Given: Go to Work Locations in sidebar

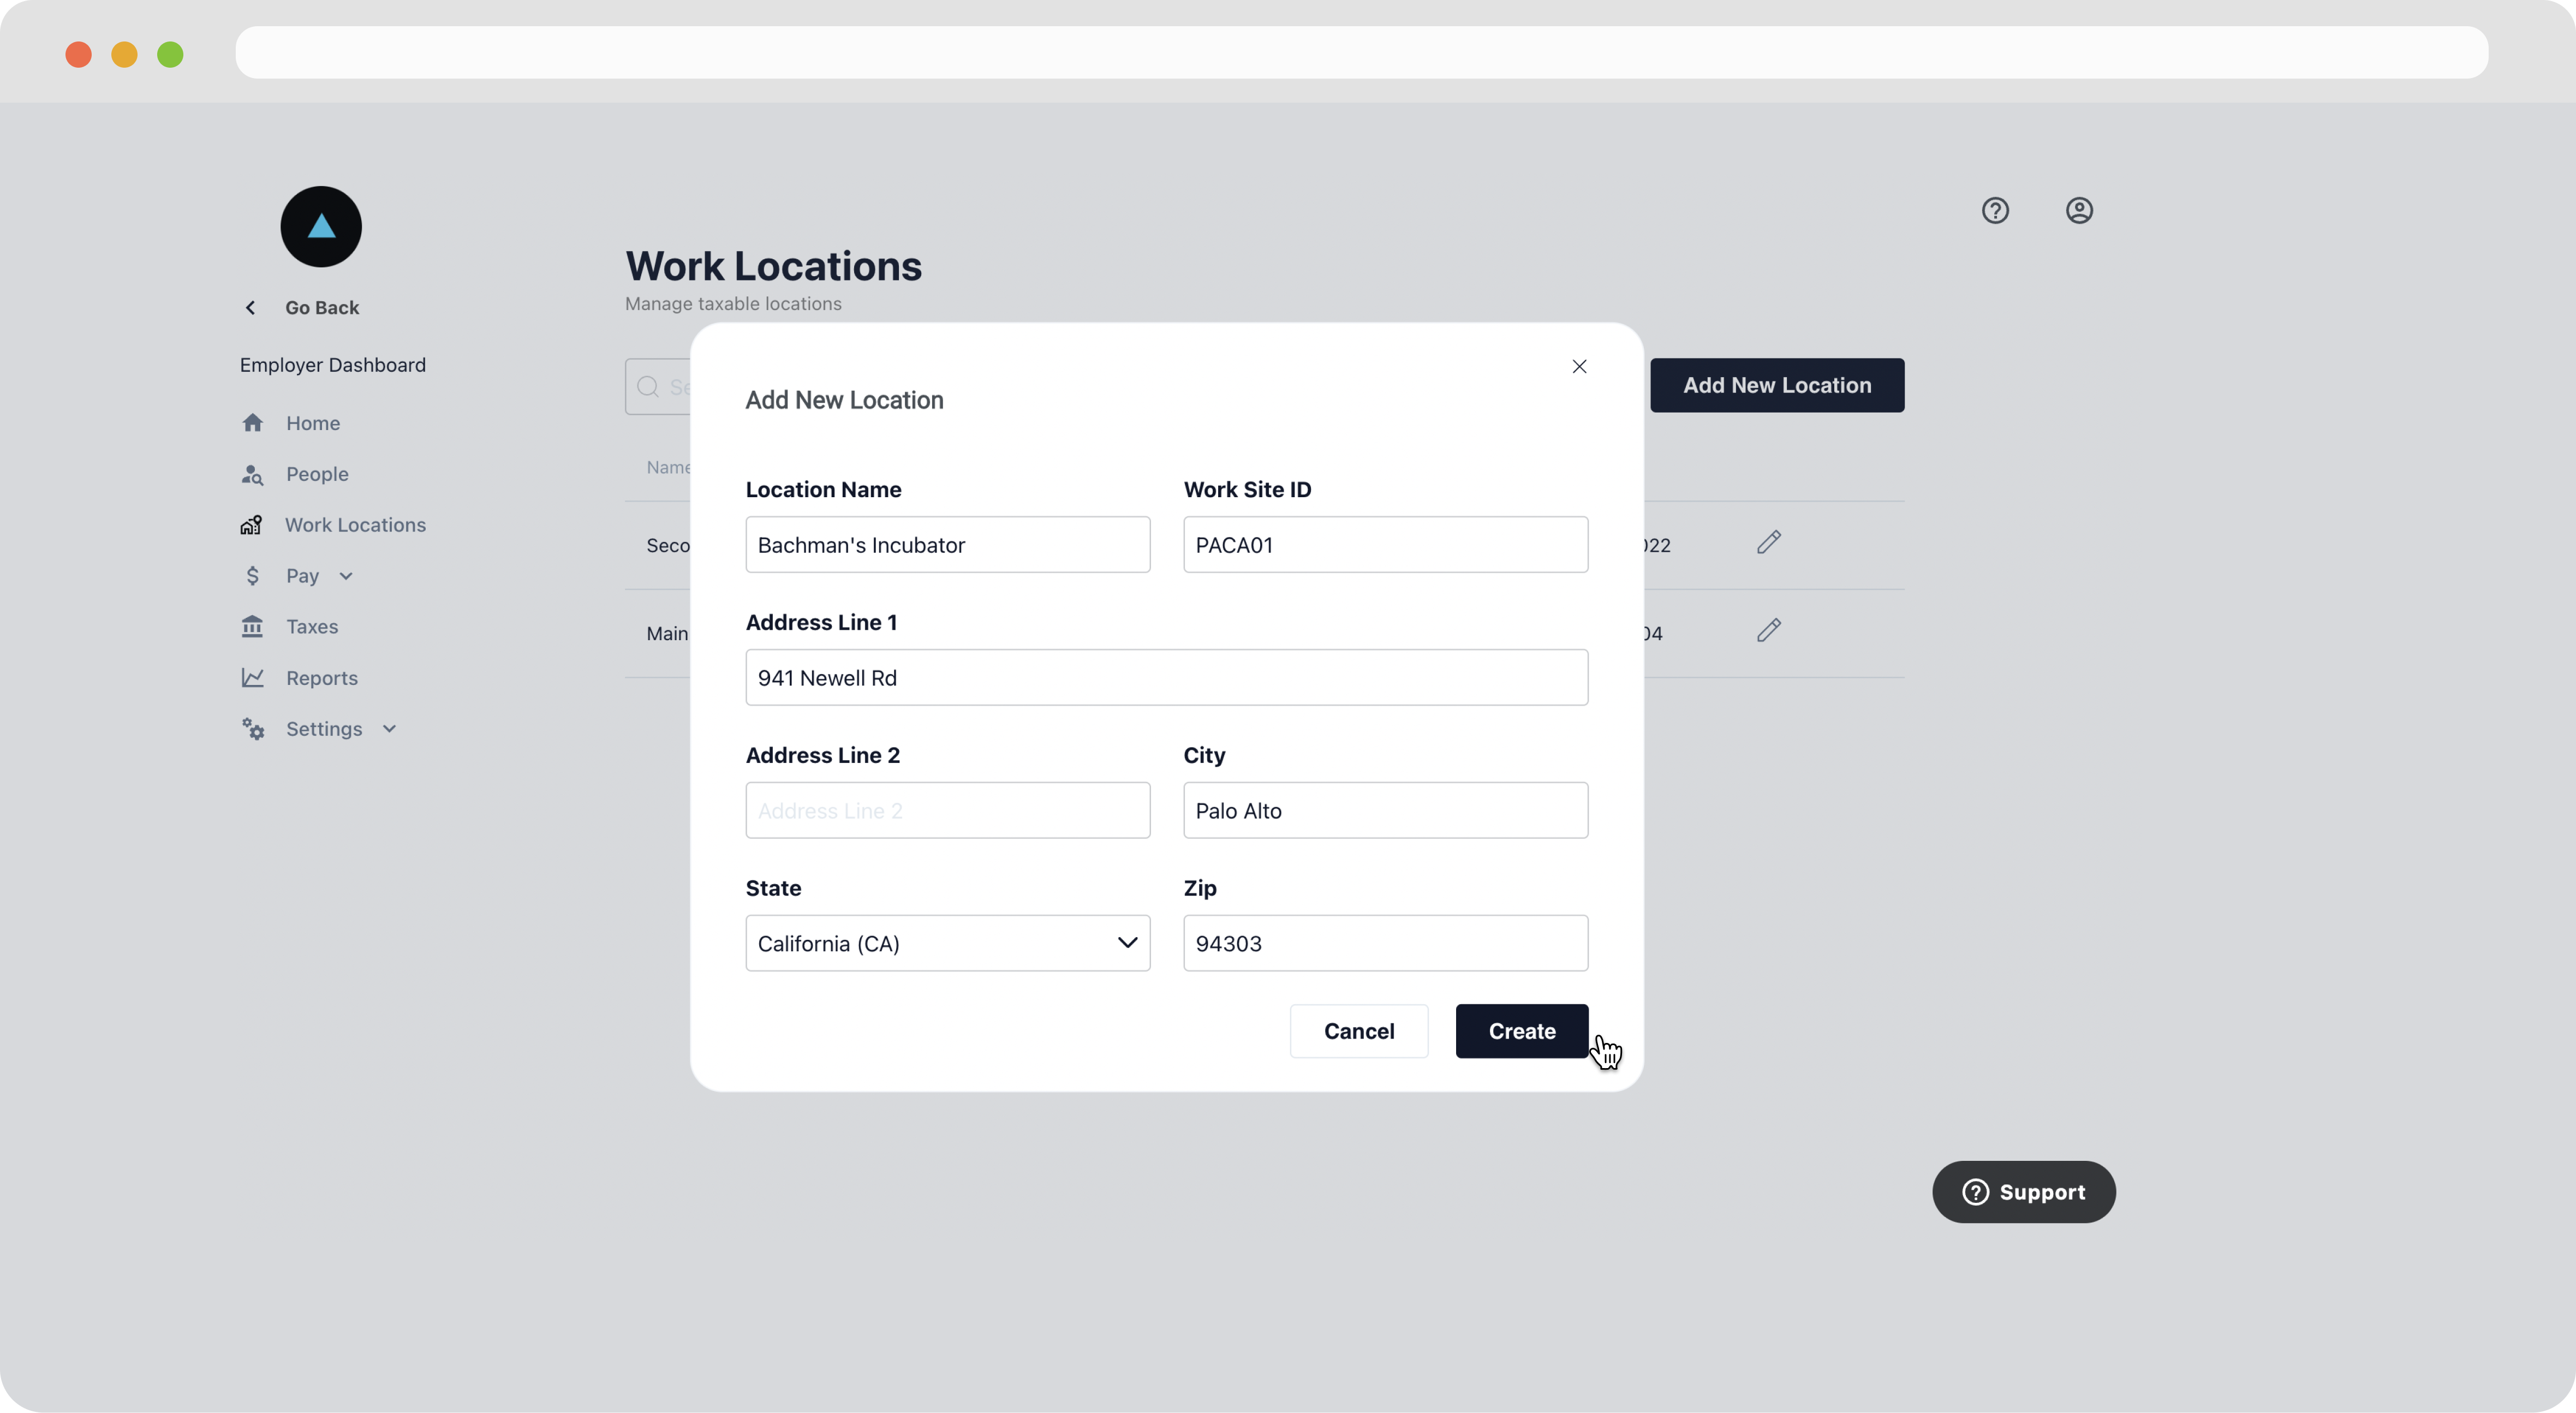Looking at the screenshot, I should [x=355, y=525].
